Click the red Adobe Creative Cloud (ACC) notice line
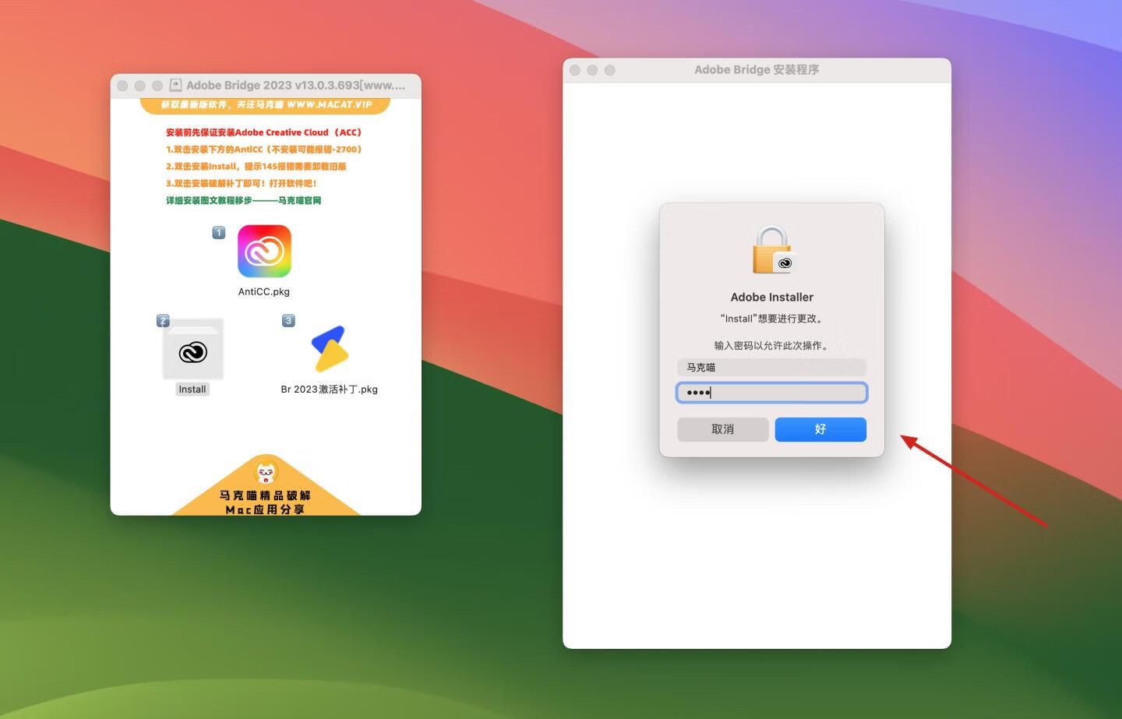The width and height of the screenshot is (1122, 719). pyautogui.click(x=264, y=132)
